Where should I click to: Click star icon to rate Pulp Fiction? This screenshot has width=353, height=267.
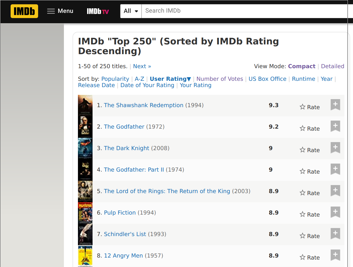click(x=303, y=214)
